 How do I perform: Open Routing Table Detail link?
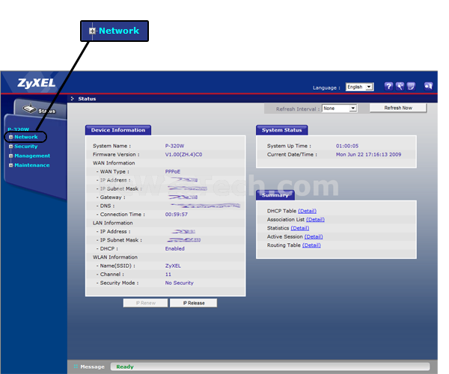click(x=311, y=245)
